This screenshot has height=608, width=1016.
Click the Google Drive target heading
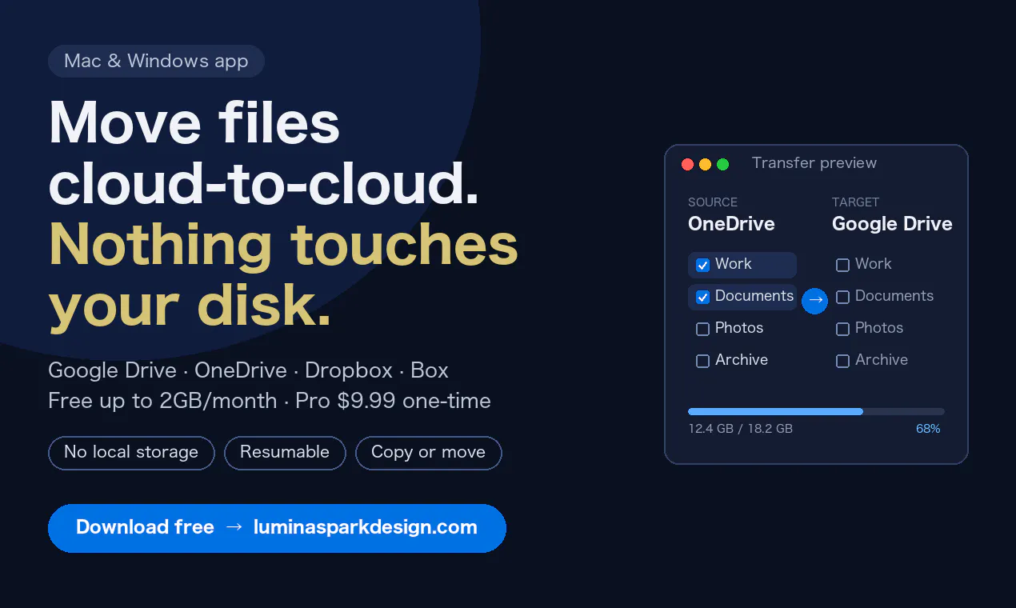(892, 224)
